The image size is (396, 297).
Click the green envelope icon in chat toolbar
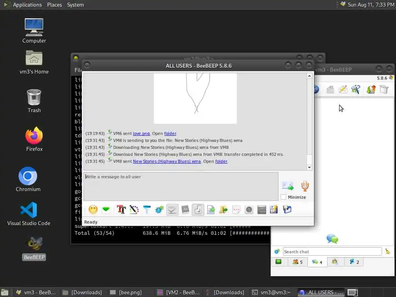[106, 210]
